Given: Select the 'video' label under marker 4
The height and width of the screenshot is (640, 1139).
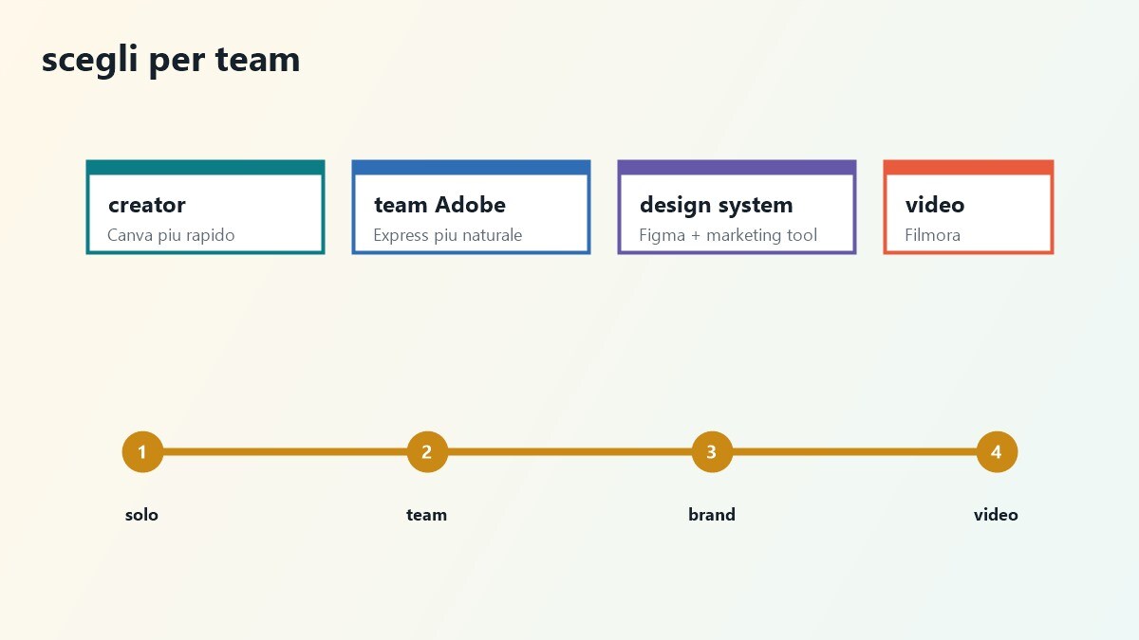Looking at the screenshot, I should (996, 515).
